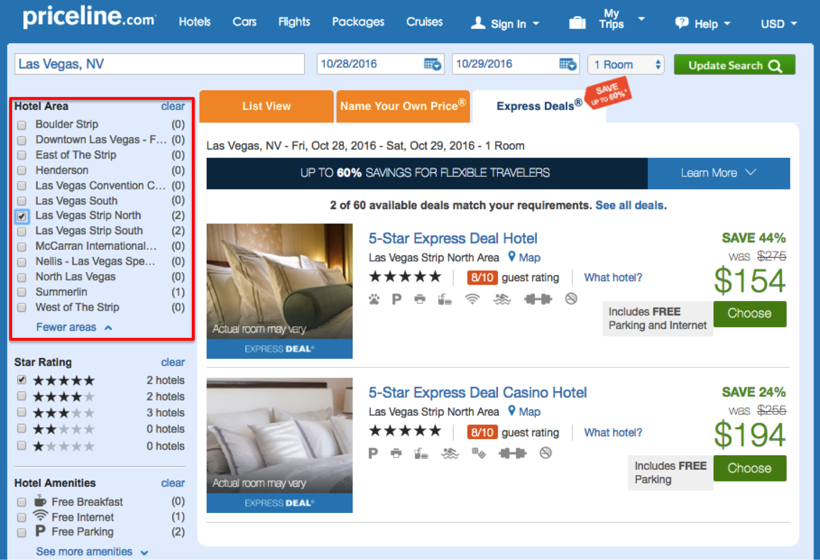
Task: Uncheck the Las Vegas Strip North checkbox
Action: [22, 216]
